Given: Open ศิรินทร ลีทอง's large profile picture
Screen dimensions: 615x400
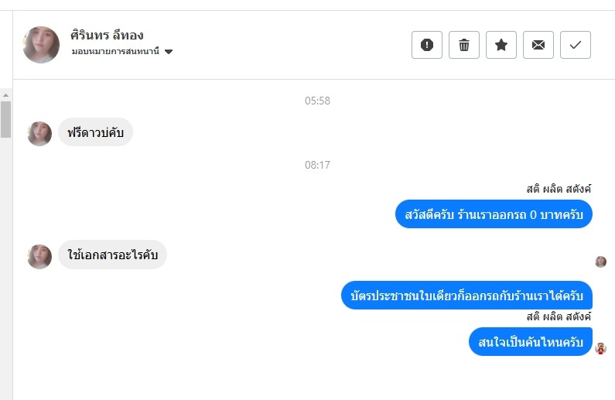Looking at the screenshot, I should (x=41, y=45).
